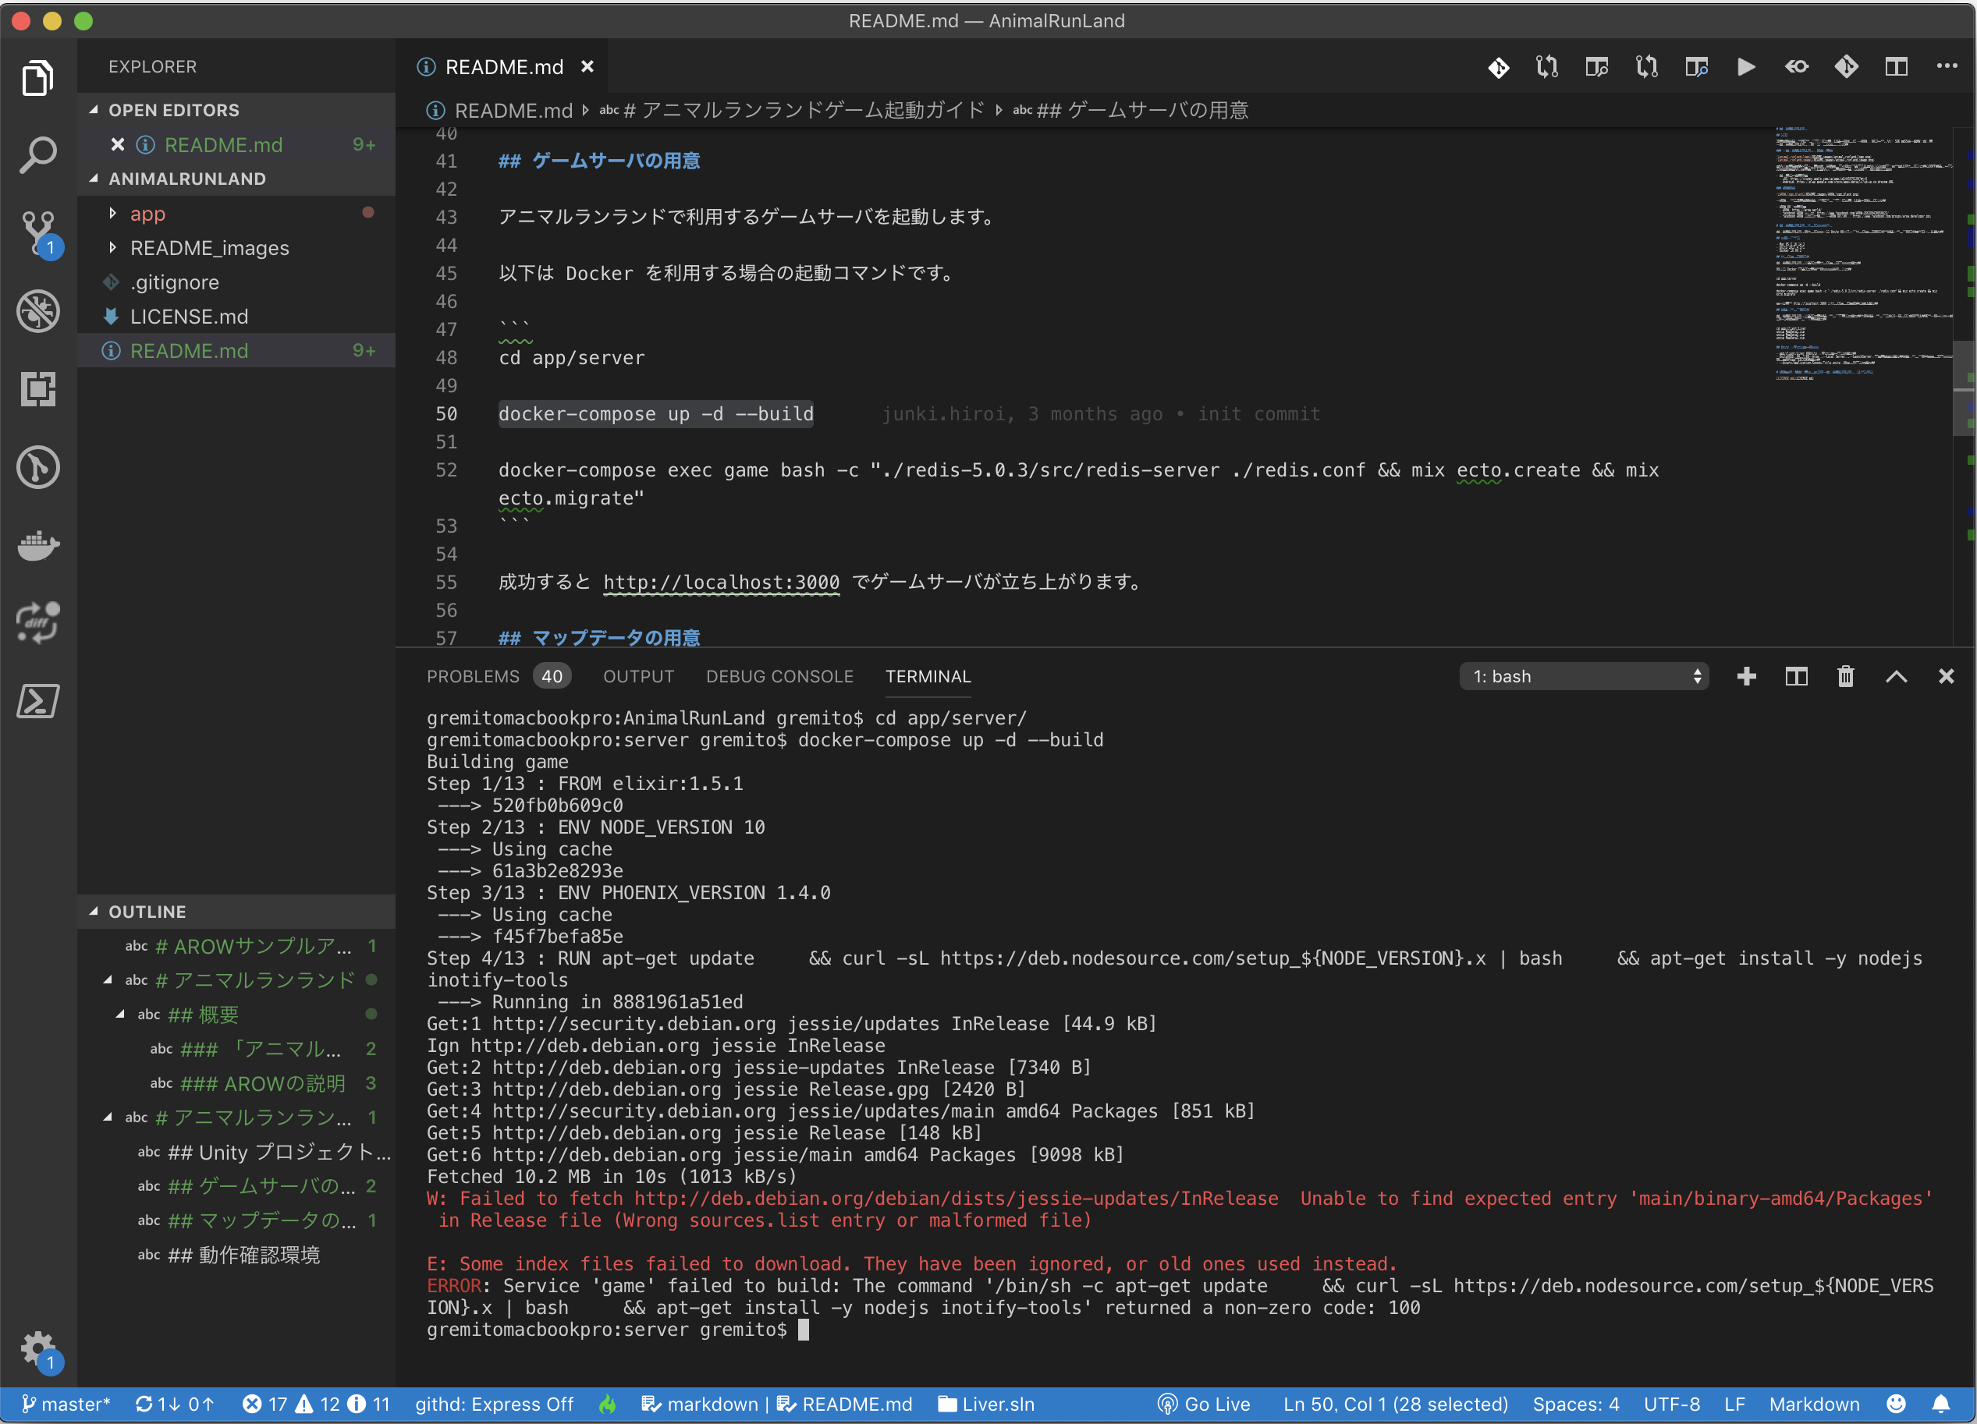Collapse the OUTLINE section
Viewport: 1977px width, 1424px height.
pos(147,912)
